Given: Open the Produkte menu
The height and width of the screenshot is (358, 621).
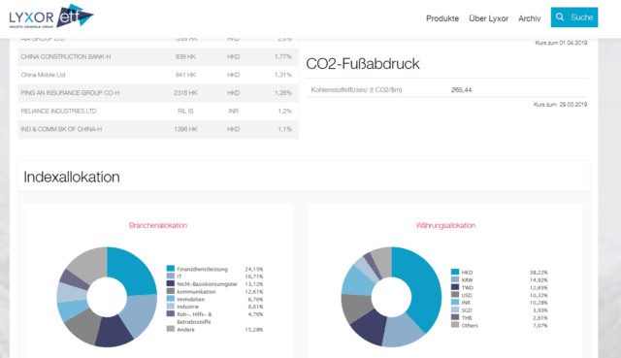Looking at the screenshot, I should pyautogui.click(x=442, y=18).
